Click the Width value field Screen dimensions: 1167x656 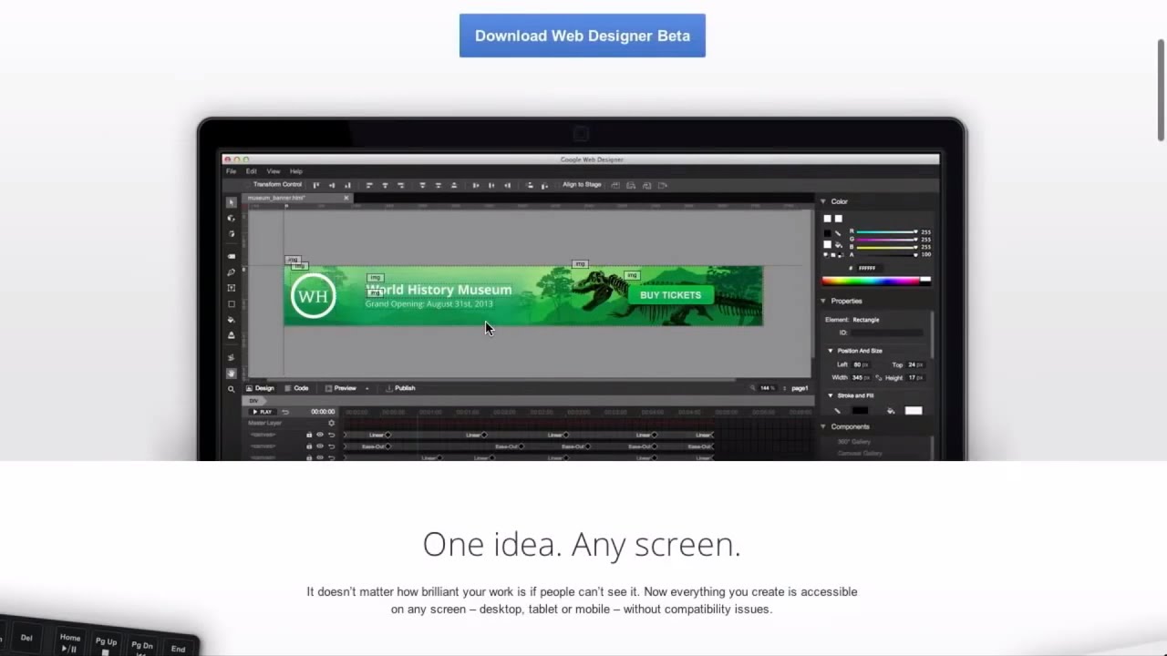[861, 377]
